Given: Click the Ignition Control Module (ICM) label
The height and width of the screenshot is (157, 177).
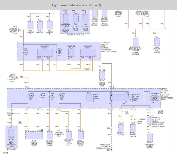Looking at the screenshot, I should point(118,14).
